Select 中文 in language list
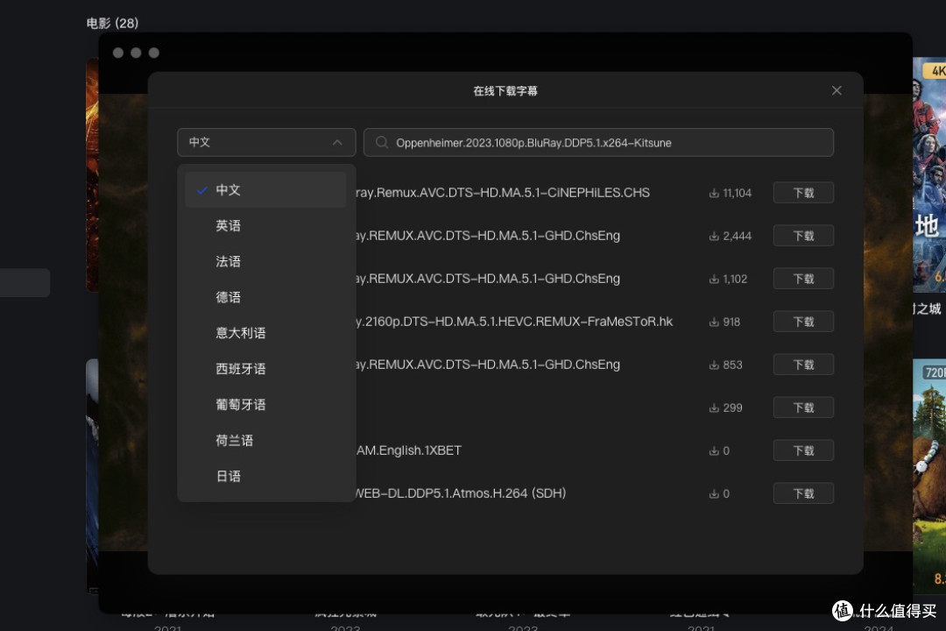 point(265,189)
